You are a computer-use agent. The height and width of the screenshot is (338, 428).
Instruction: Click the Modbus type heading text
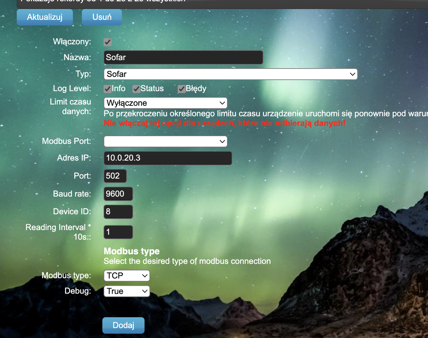point(131,251)
